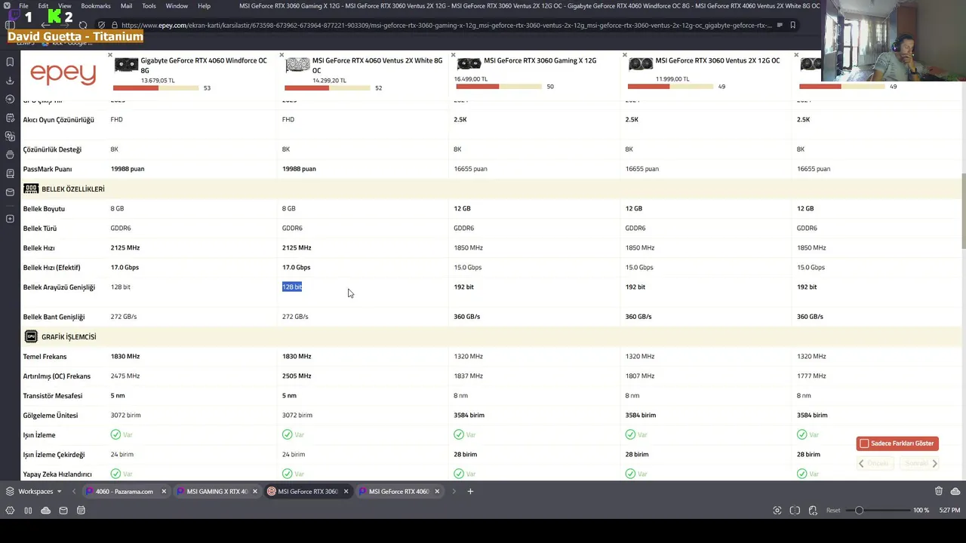Image resolution: width=966 pixels, height=543 pixels.
Task: Open the closed tabs trash icon
Action: (x=939, y=491)
